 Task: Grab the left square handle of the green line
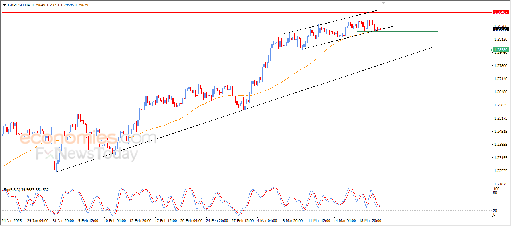coord(3,50)
